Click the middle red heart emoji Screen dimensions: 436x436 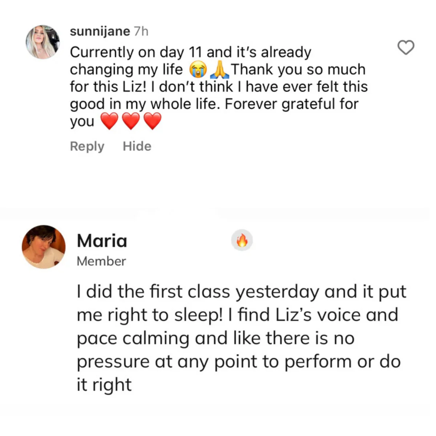point(131,121)
